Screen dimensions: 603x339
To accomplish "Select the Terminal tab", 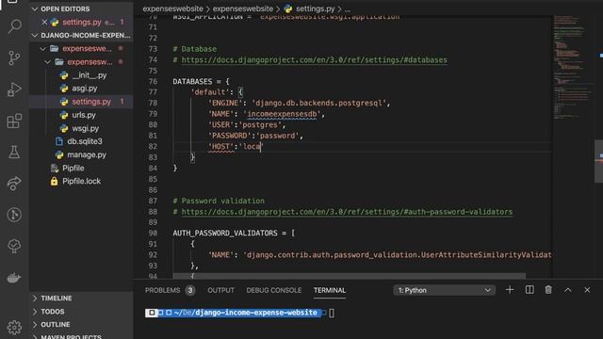I will point(330,290).
